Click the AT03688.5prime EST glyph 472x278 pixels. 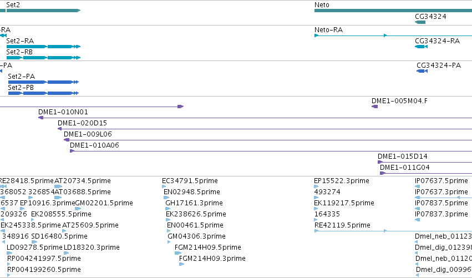tap(58, 198)
